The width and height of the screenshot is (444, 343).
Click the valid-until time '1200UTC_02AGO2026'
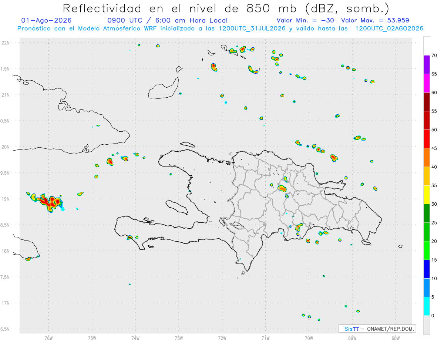pos(389,28)
